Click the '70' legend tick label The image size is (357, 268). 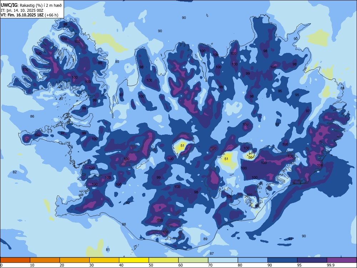click(210, 265)
